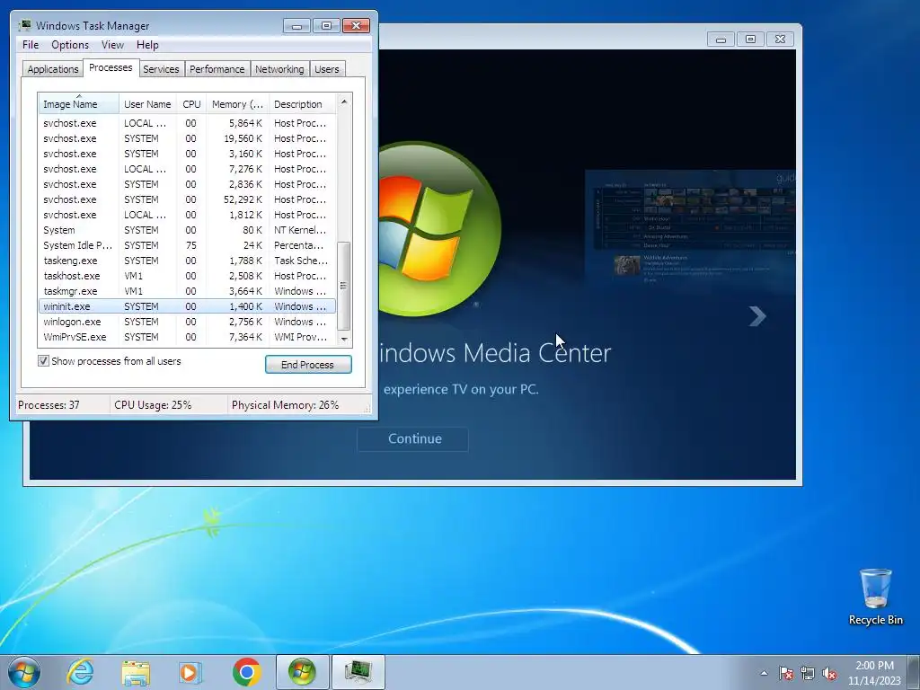Click the Processes: 37 status bar entry

(62, 405)
